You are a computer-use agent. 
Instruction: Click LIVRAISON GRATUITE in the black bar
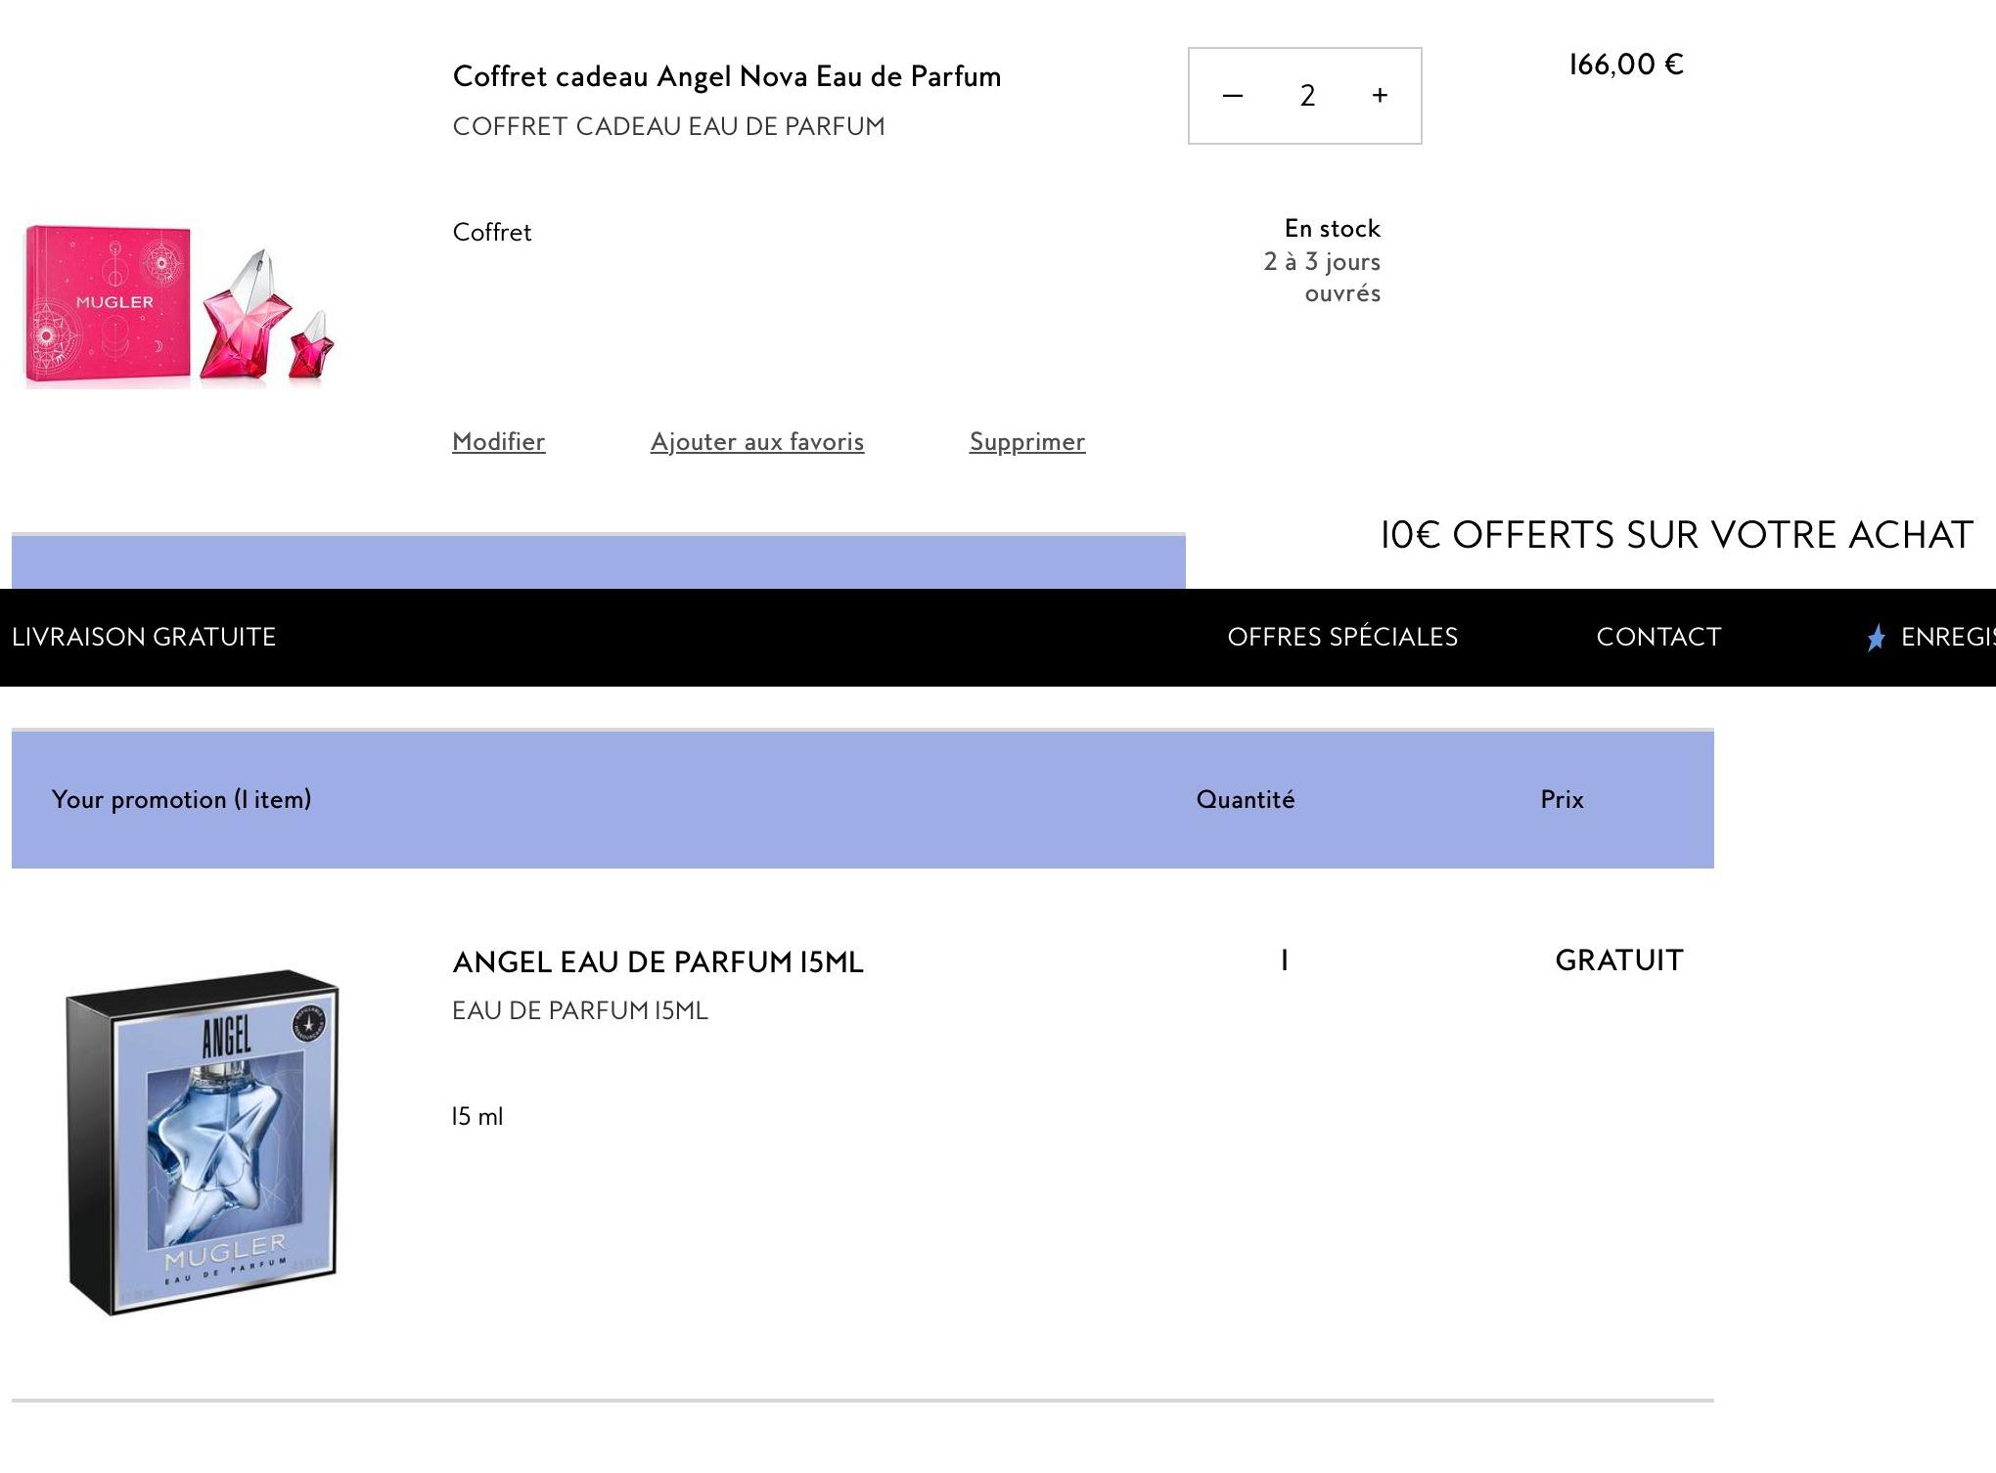coord(144,638)
